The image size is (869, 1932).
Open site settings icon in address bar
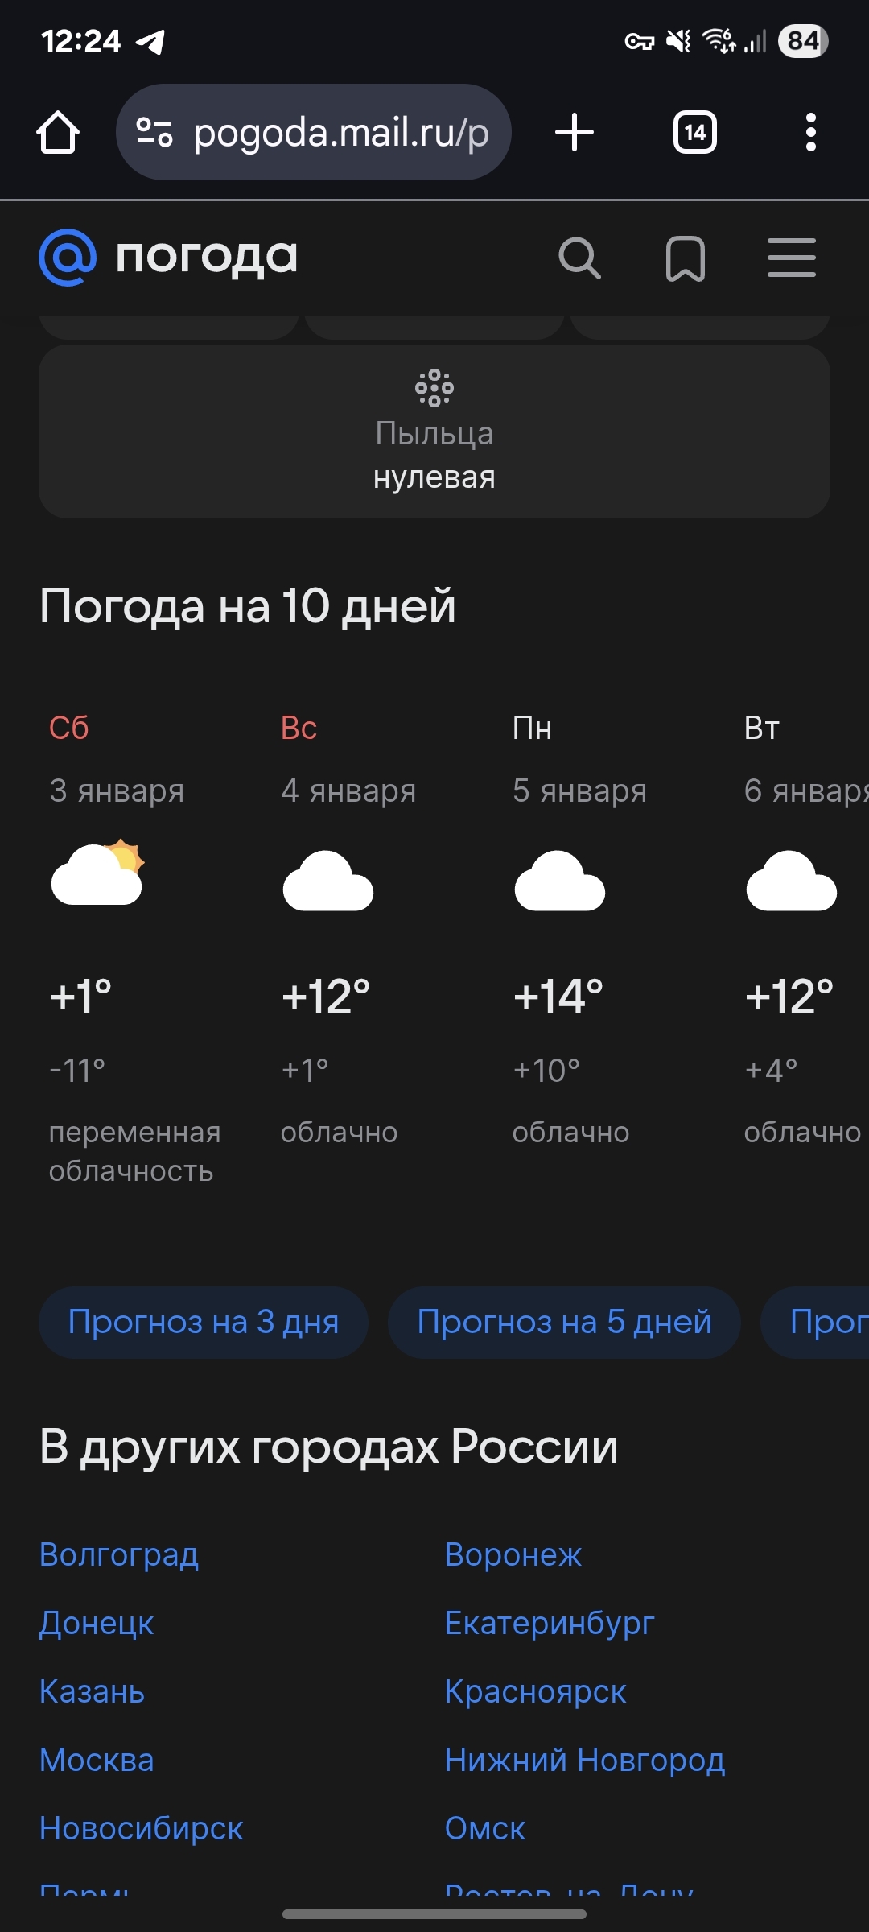point(154,133)
